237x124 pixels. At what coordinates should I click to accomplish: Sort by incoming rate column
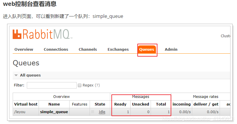(182, 104)
